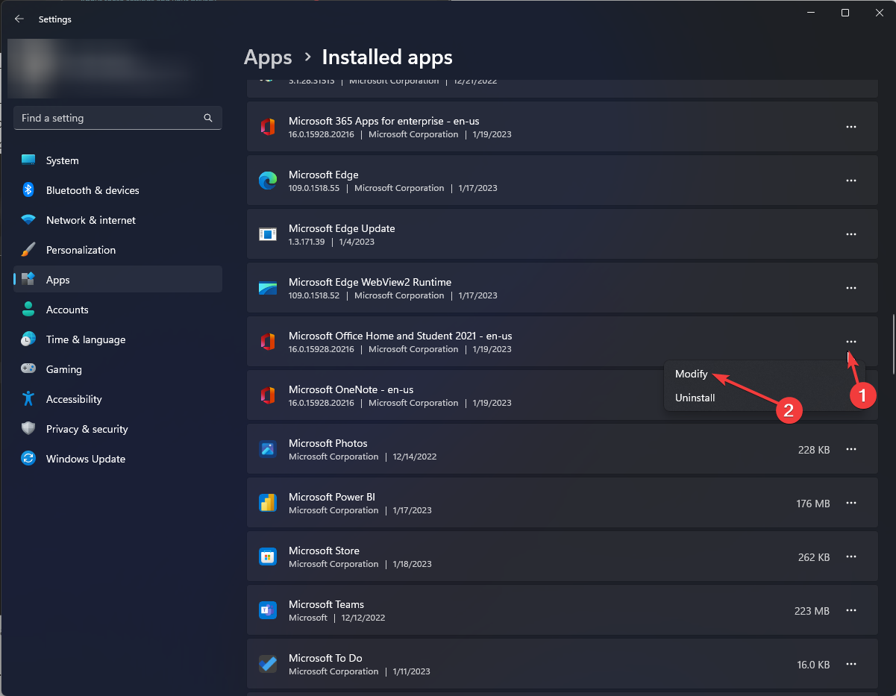This screenshot has height=696, width=896.
Task: Open more options for Microsoft Edge Update
Action: [x=850, y=235]
